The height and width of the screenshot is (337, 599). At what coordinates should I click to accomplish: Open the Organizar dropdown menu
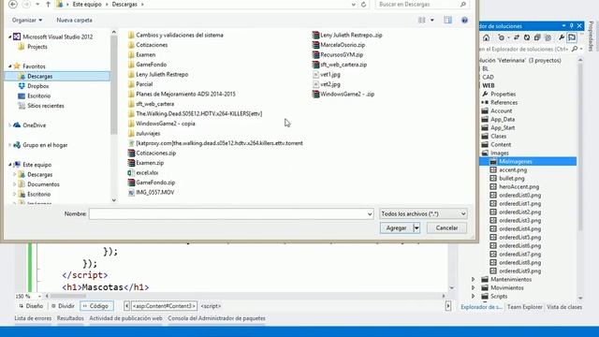click(27, 20)
